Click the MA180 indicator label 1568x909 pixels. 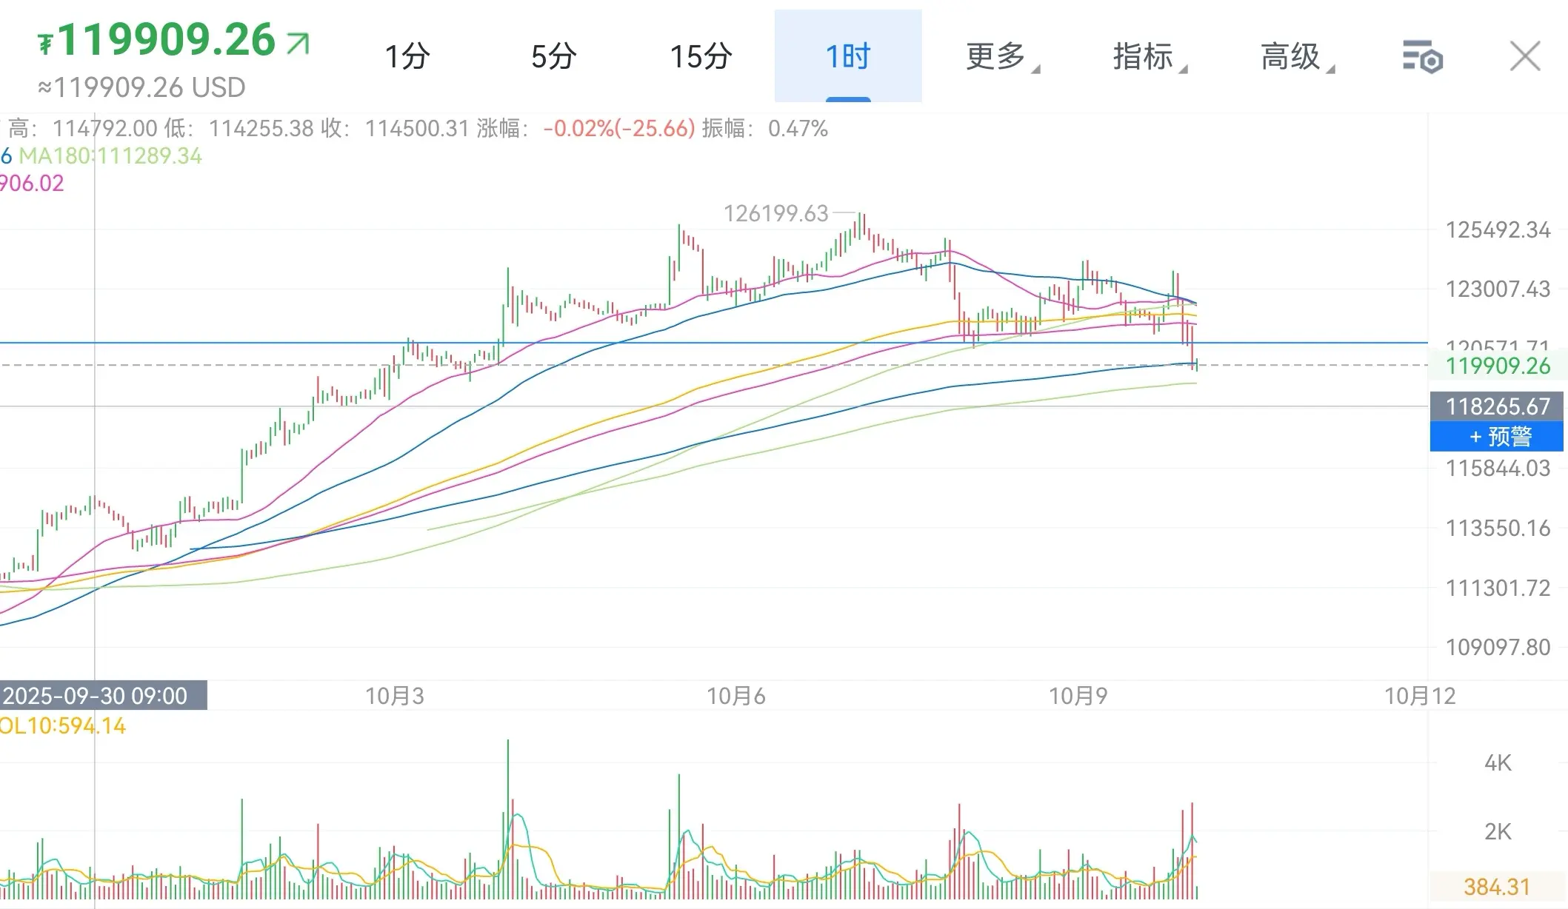tap(110, 156)
